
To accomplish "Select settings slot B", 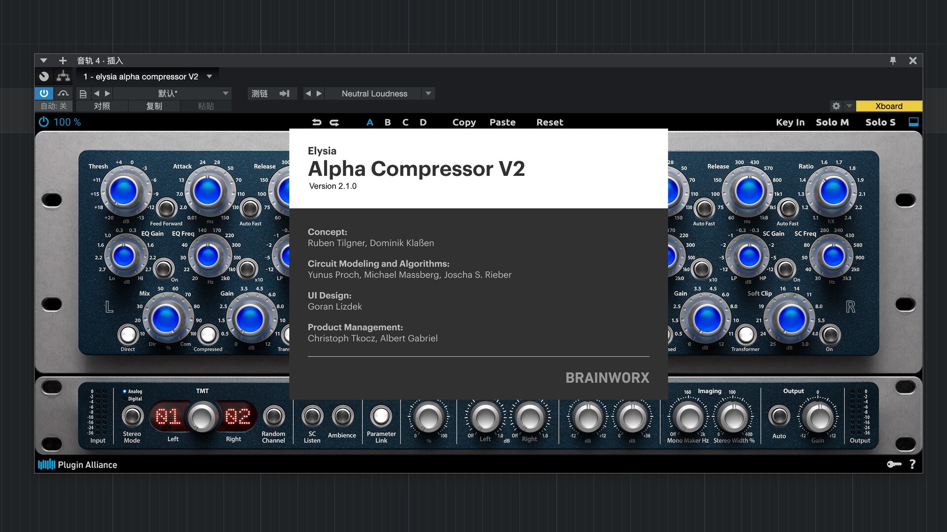I will click(x=388, y=122).
